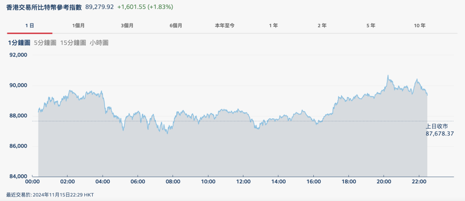Click the 最近交易於 timestamp text
465x201 pixels.
click(x=50, y=195)
